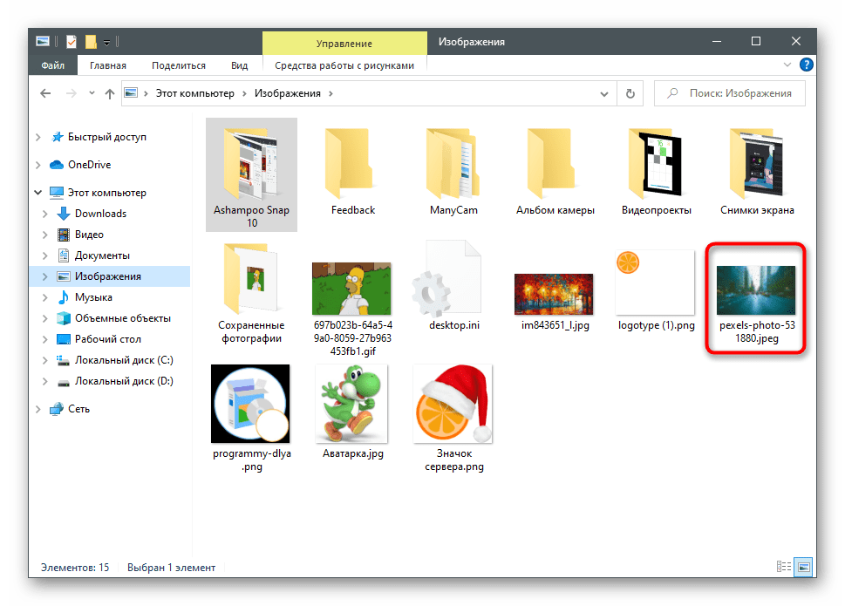
Task: Open Средства работы с рисунками tab
Action: pos(344,65)
